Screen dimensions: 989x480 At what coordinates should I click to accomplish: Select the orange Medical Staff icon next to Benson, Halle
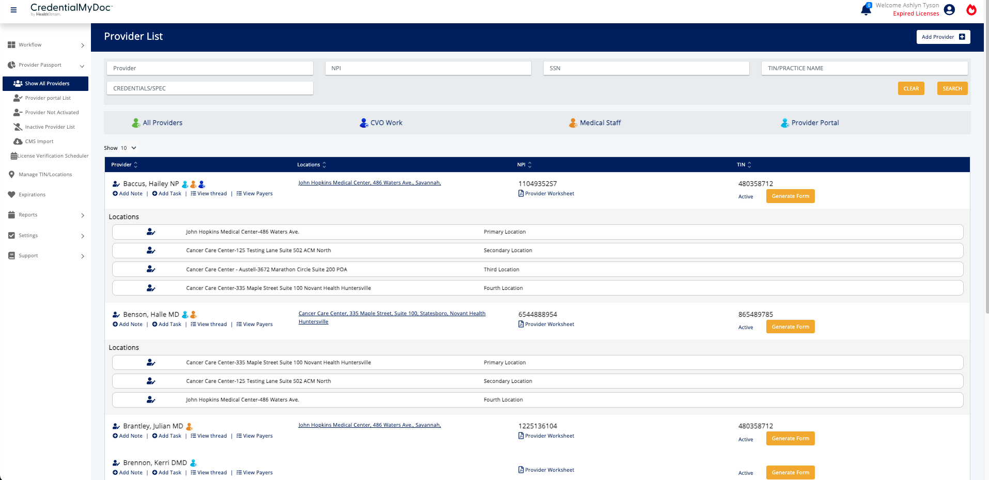[193, 314]
